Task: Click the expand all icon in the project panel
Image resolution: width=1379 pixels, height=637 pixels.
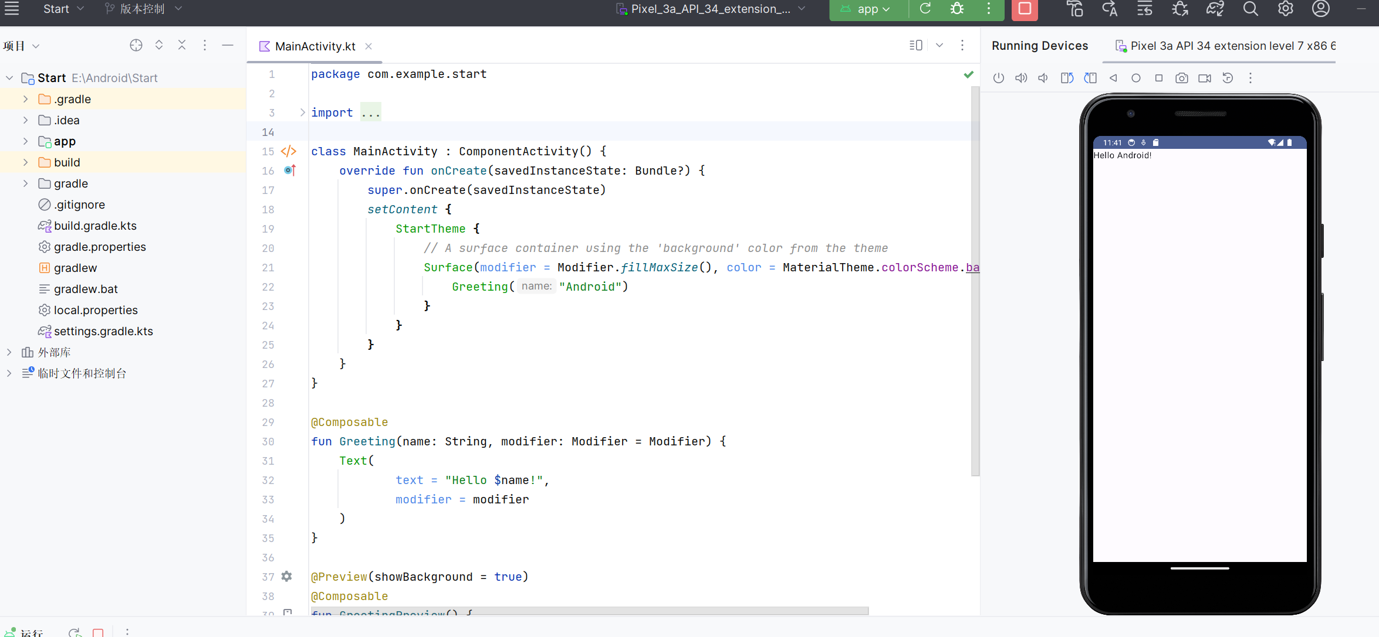Action: click(x=159, y=45)
